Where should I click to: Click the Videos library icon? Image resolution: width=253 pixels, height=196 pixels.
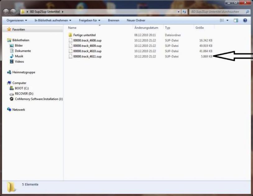pos(11,62)
